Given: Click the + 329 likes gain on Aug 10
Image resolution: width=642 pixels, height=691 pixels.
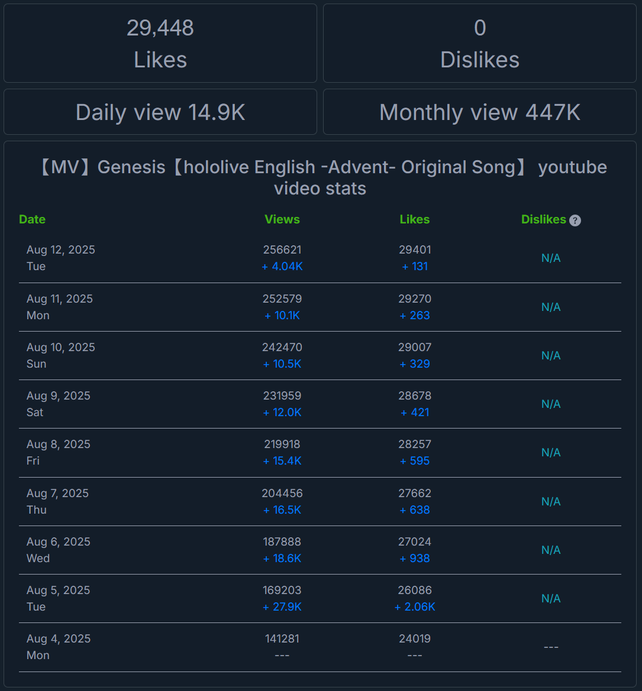Looking at the screenshot, I should pos(414,364).
